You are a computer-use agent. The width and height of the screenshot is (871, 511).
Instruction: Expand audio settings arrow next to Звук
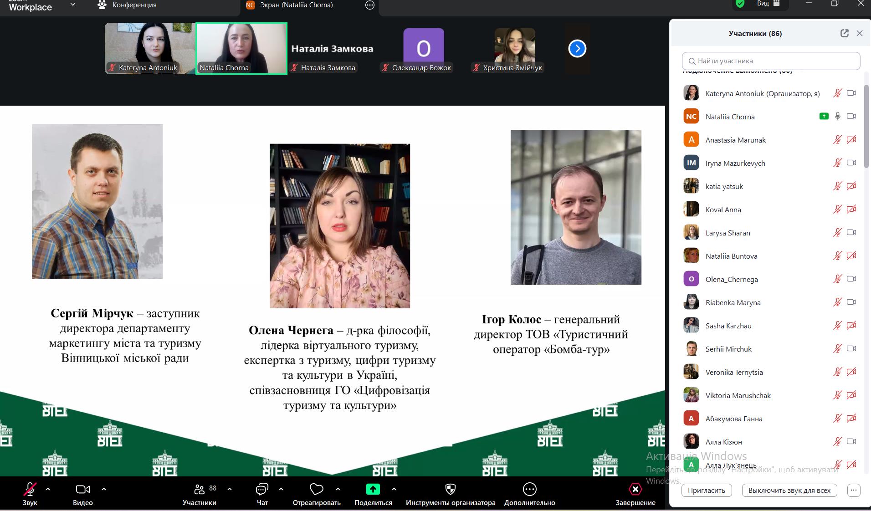click(48, 489)
